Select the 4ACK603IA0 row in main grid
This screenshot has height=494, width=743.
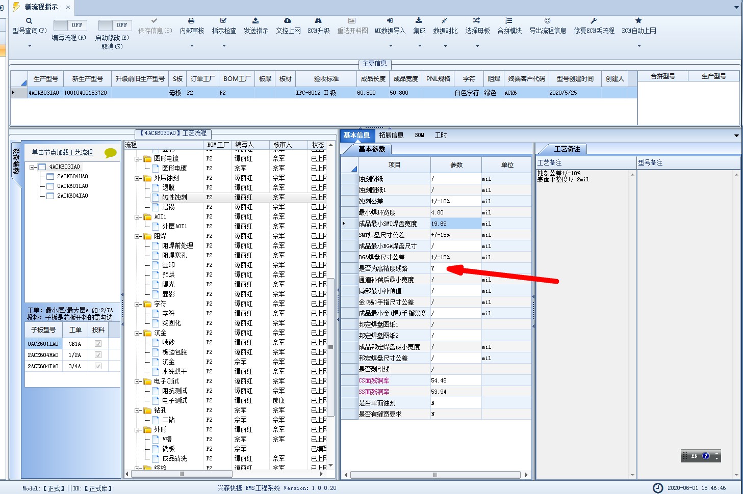[x=324, y=93]
